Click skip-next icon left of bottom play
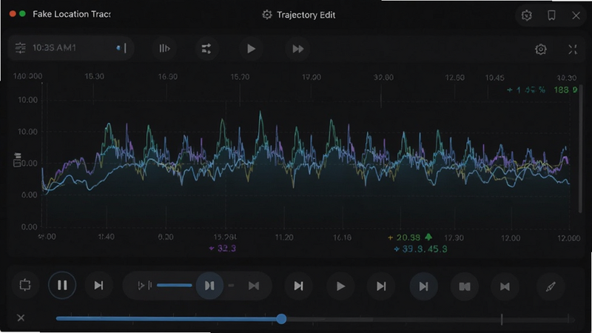The height and width of the screenshot is (333, 592). tap(299, 286)
